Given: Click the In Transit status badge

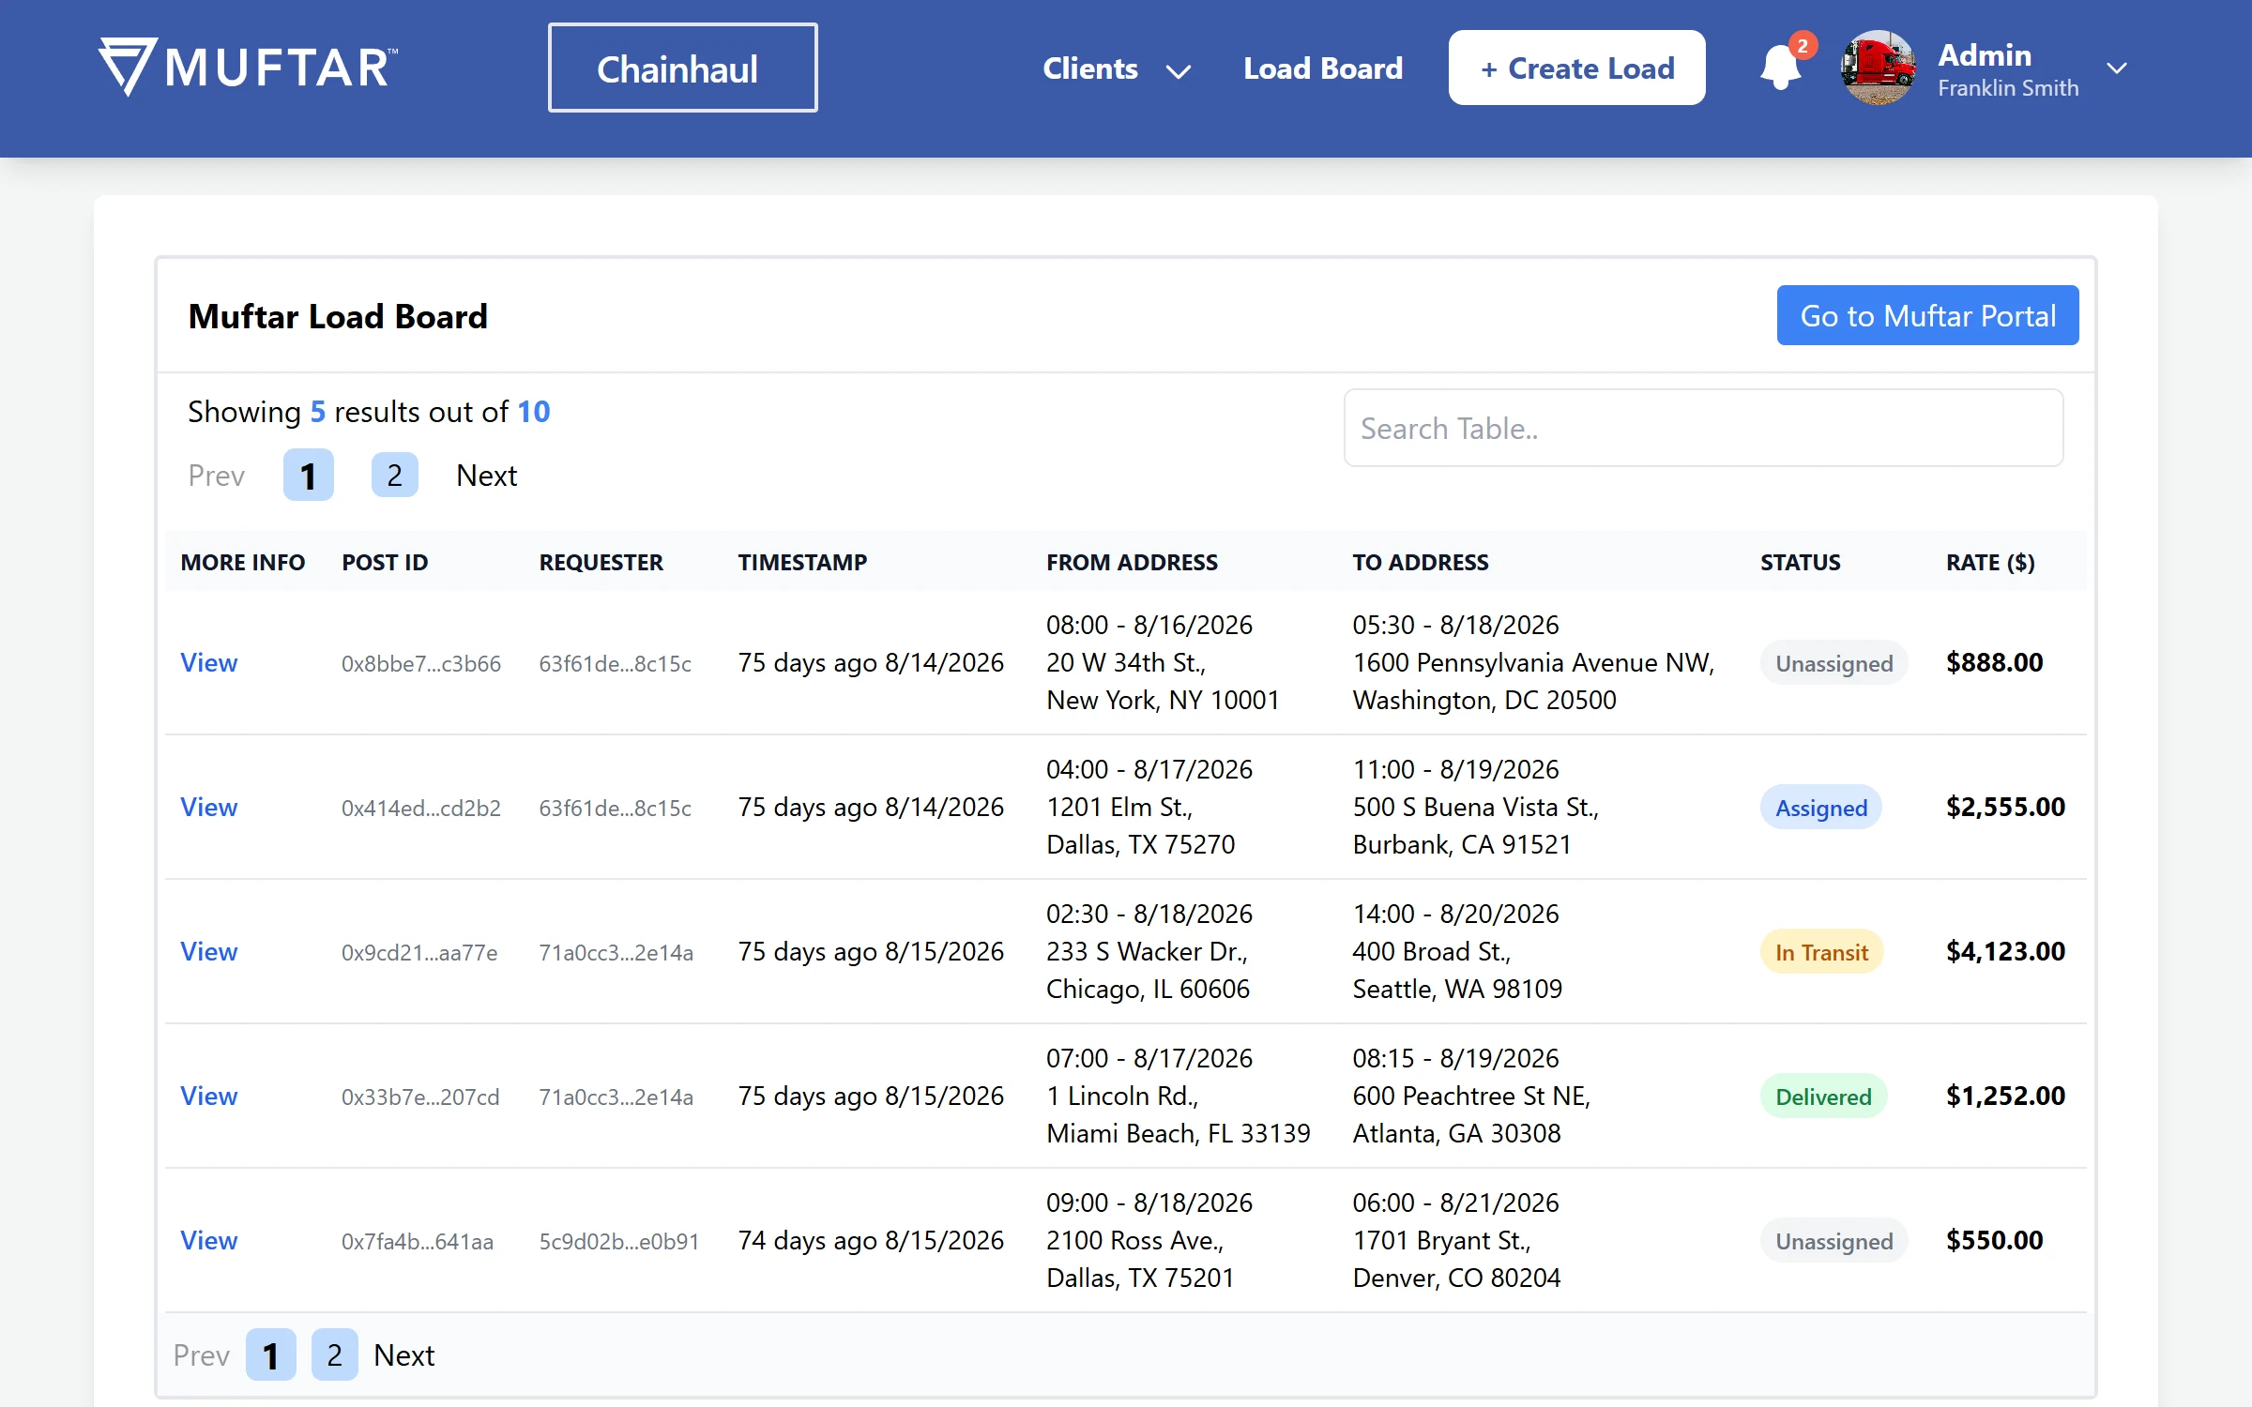Looking at the screenshot, I should click(x=1821, y=952).
